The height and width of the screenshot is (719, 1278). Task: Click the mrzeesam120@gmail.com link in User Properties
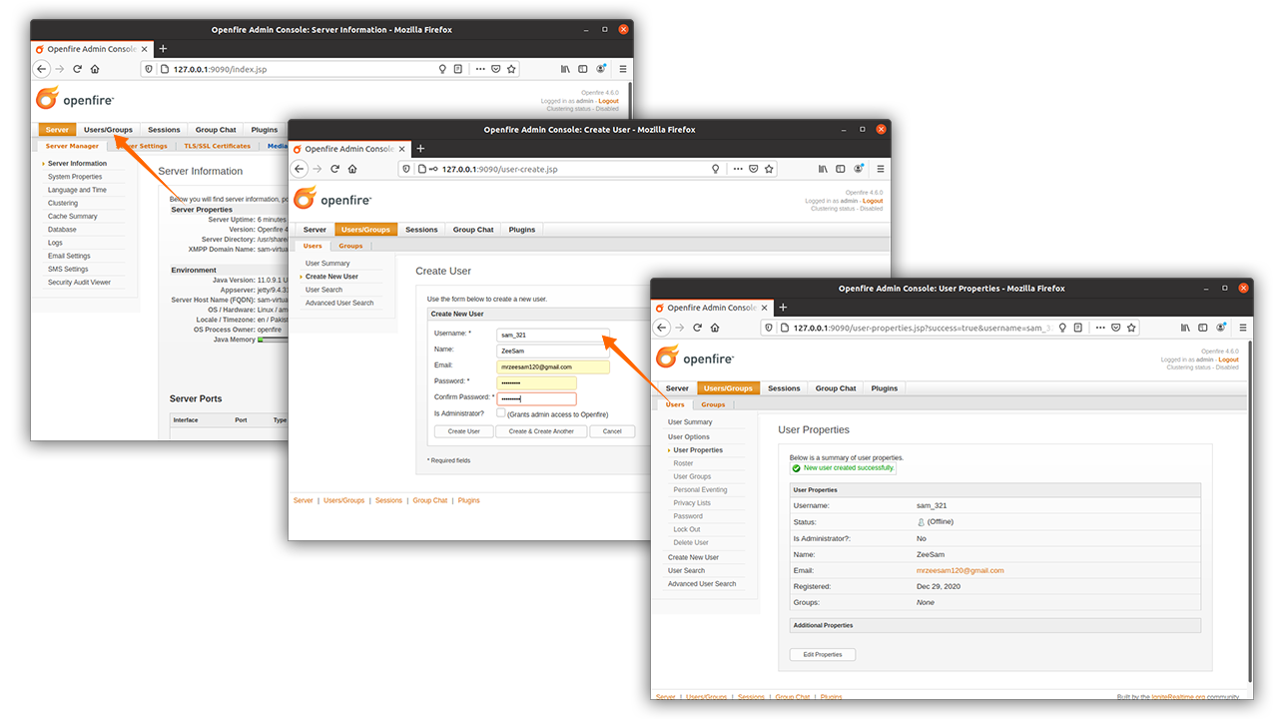[959, 570]
